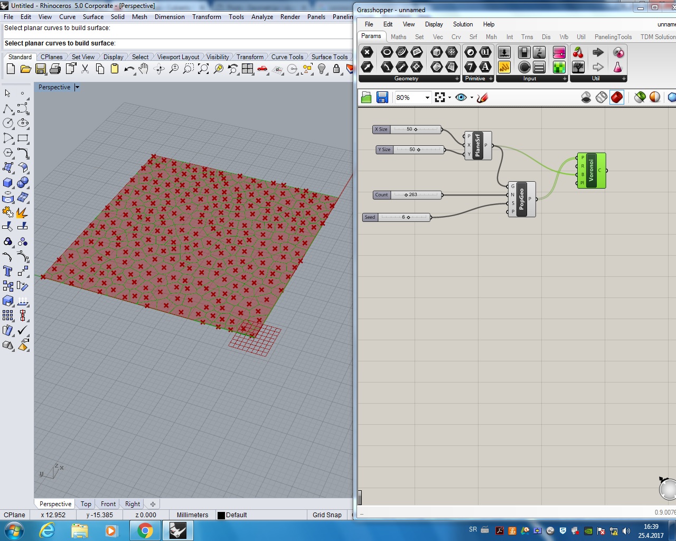Image resolution: width=676 pixels, height=541 pixels.
Task: Click the Point parameter icon in Grasshopper Geometry
Action: (x=367, y=52)
